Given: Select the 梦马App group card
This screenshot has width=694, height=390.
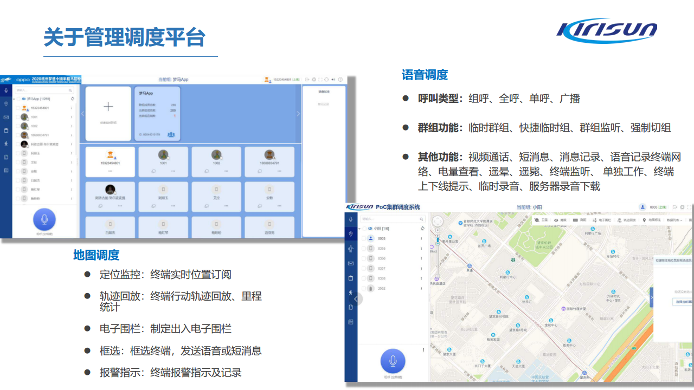Looking at the screenshot, I should tap(157, 113).
